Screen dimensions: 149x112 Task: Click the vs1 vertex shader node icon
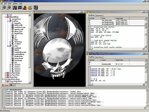(x=13, y=36)
